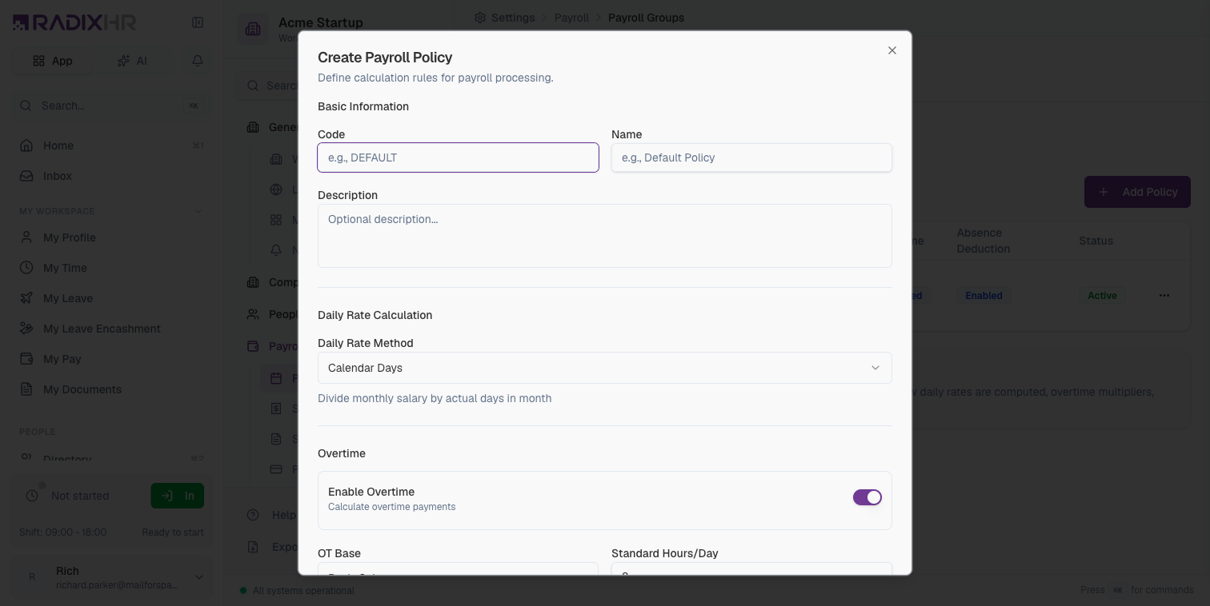
Task: Click the Settings breadcrumb link
Action: click(x=513, y=18)
